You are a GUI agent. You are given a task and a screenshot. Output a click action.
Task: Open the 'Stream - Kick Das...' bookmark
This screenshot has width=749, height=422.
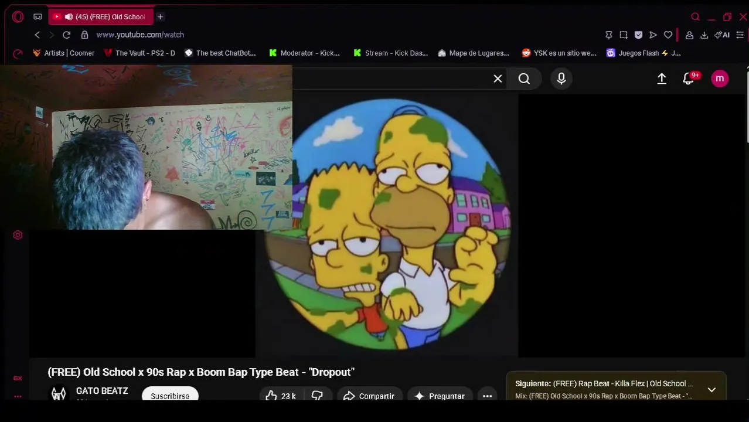(390, 53)
